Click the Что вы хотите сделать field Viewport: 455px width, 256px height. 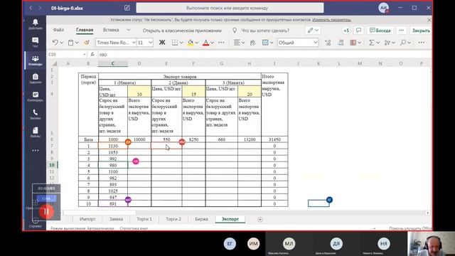coord(265,31)
